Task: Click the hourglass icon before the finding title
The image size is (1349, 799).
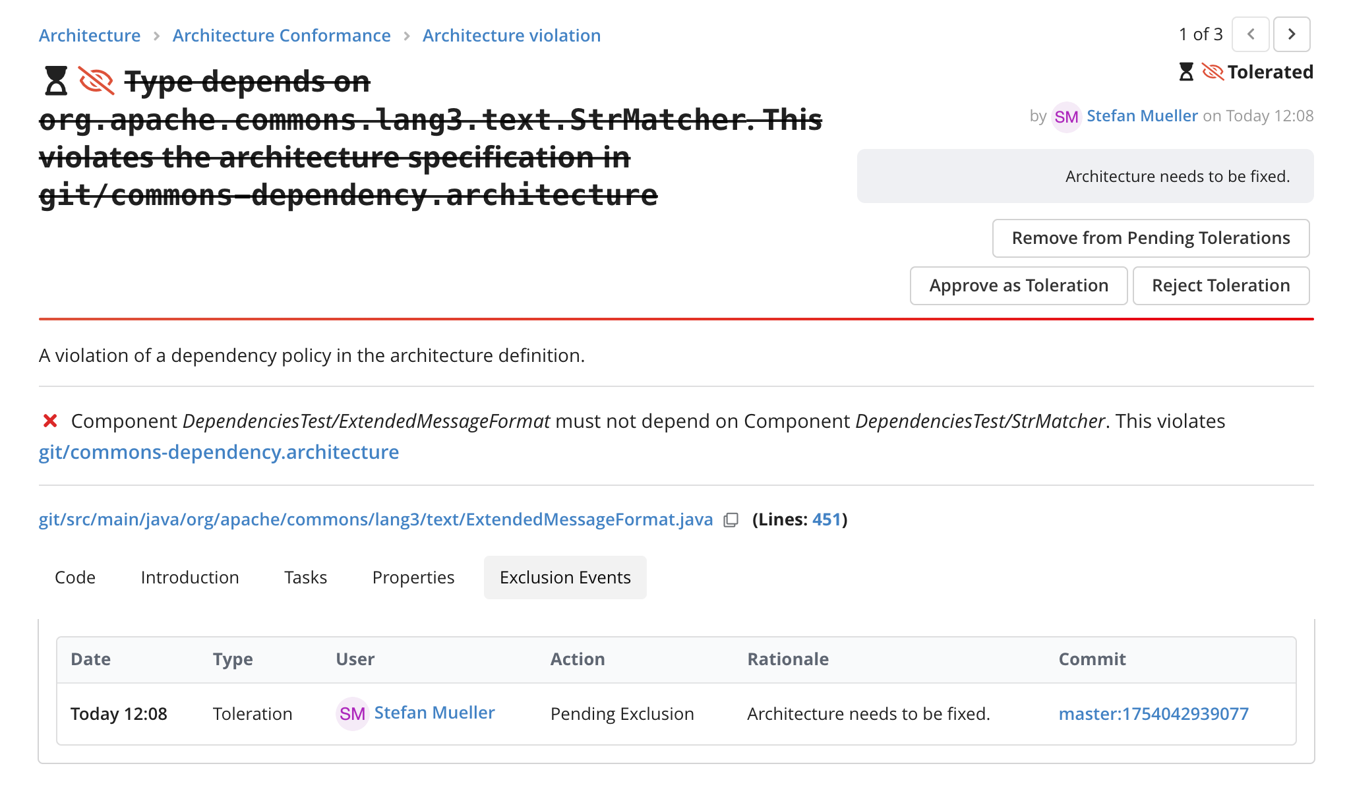Action: [56, 81]
